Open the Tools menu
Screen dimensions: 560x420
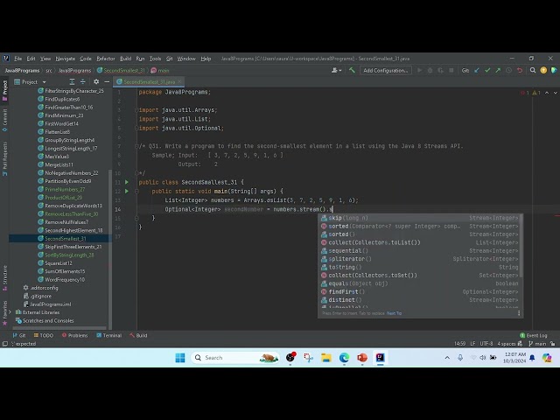pos(156,59)
